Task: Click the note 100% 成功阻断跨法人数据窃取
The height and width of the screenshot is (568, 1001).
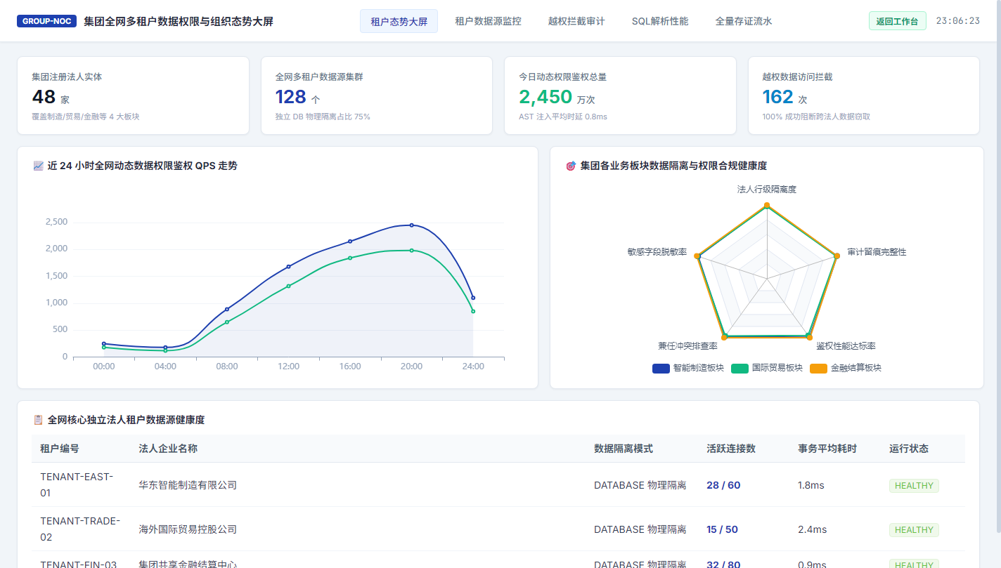Action: (816, 117)
